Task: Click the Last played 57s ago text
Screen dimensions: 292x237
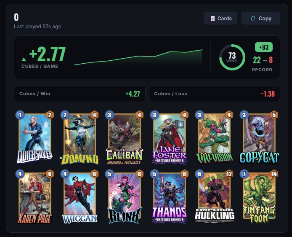Action: pyautogui.click(x=37, y=27)
